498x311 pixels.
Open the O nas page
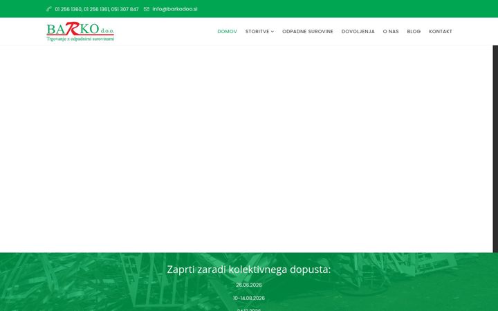point(391,31)
